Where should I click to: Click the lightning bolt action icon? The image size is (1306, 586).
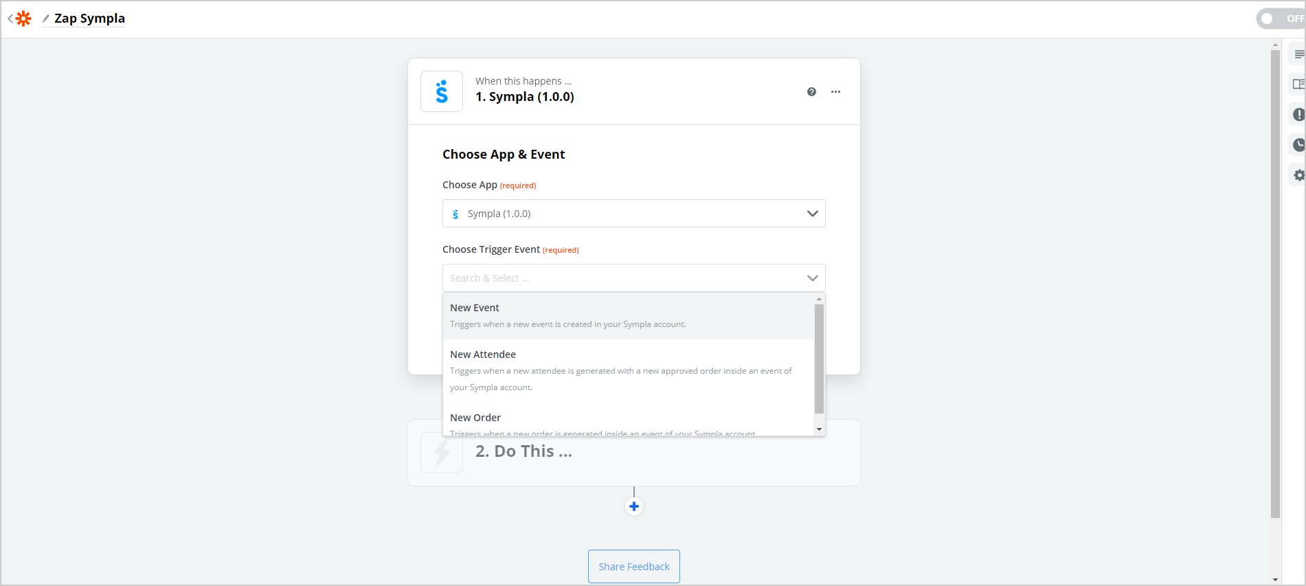tap(442, 453)
